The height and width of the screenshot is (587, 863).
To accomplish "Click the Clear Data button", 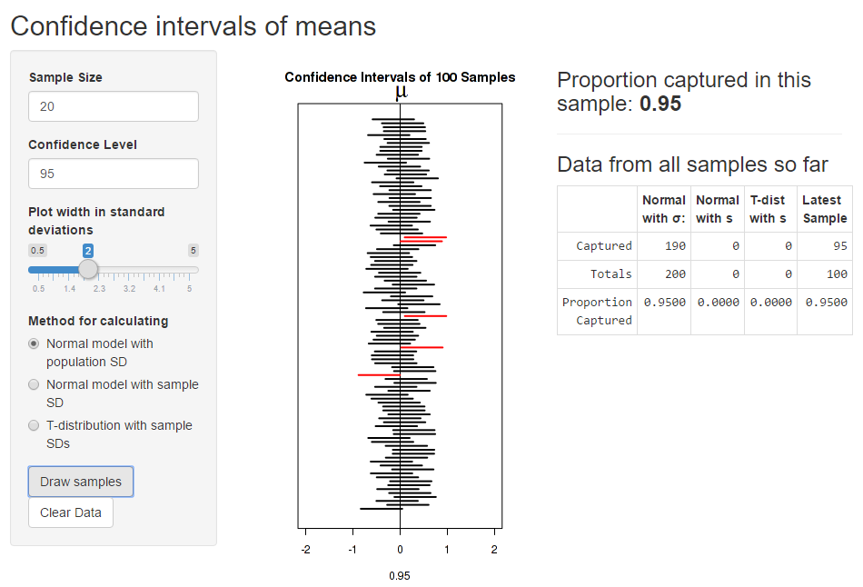I will (70, 512).
